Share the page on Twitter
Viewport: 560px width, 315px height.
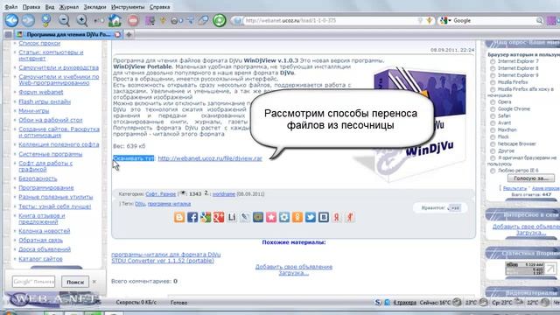tap(311, 217)
